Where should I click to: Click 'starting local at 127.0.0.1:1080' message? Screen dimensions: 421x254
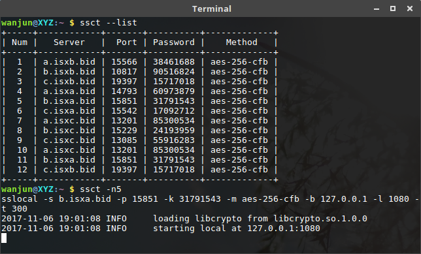236,229
